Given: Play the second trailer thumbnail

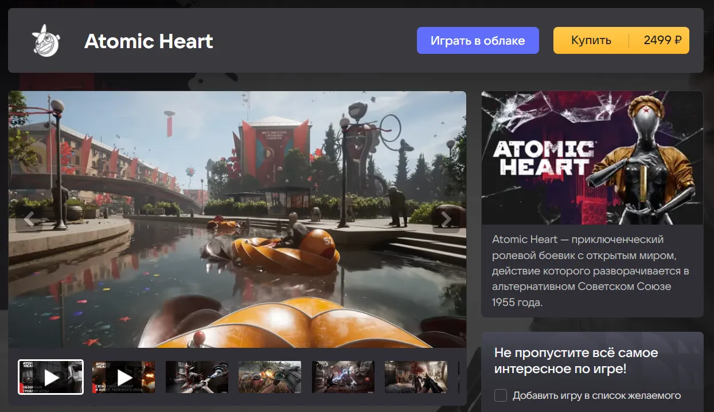Looking at the screenshot, I should (x=124, y=377).
